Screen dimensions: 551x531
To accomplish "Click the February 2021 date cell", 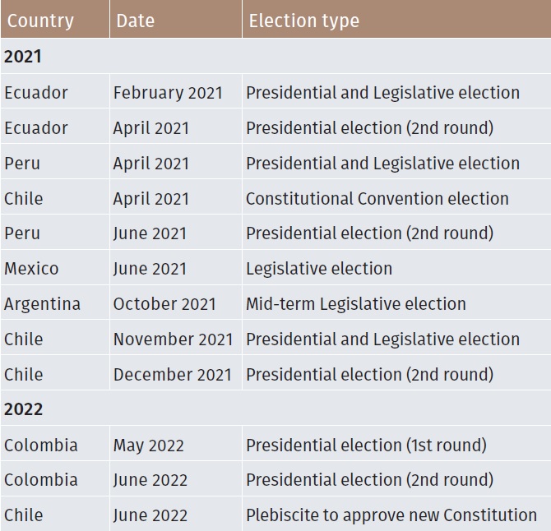I will (176, 91).
